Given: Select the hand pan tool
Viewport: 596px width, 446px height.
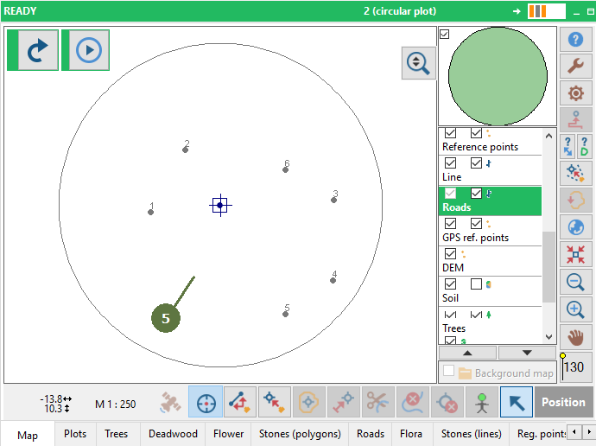Looking at the screenshot, I should coord(575,337).
